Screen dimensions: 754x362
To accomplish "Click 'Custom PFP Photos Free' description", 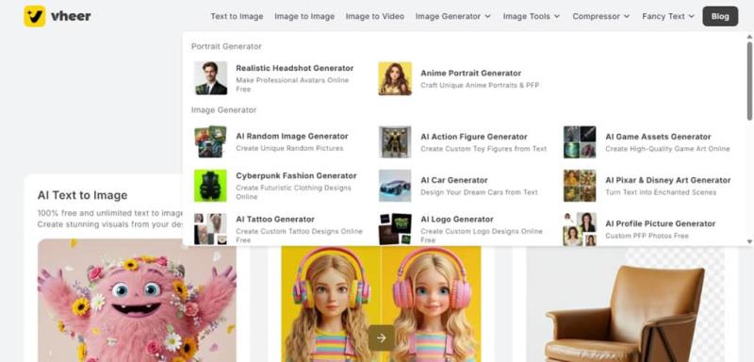I will [x=647, y=236].
